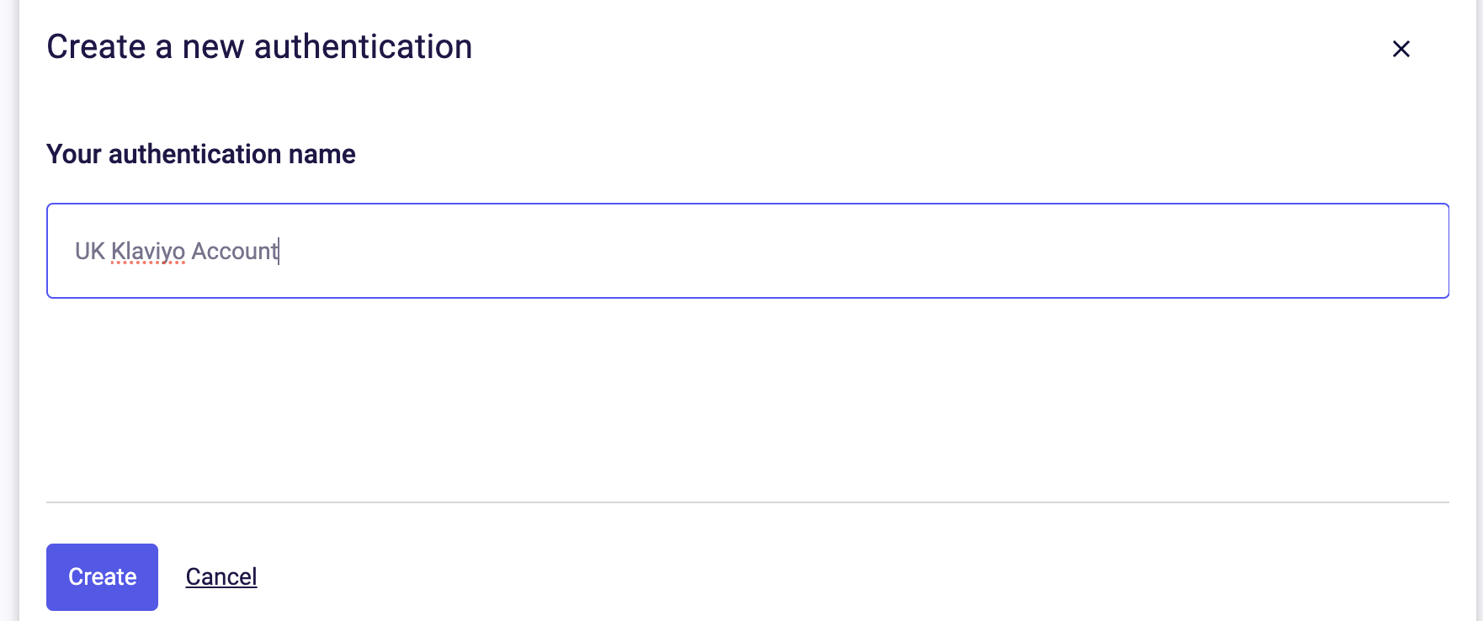The width and height of the screenshot is (1483, 621).
Task: Click the blank space below the name field
Action: (x=747, y=400)
